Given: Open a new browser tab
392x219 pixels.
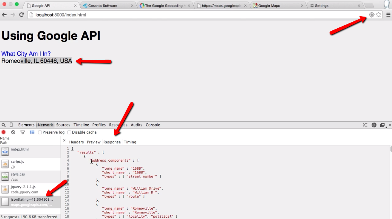Looking at the screenshot, I should tap(369, 6).
